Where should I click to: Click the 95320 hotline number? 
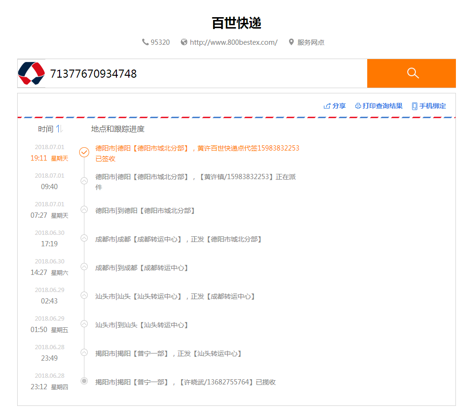160,42
